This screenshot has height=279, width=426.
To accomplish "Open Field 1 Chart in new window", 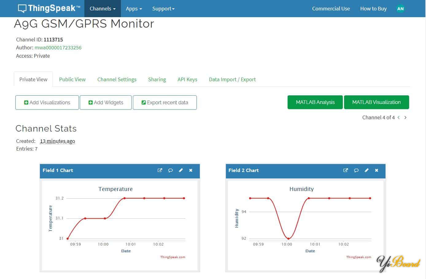I will (160, 170).
